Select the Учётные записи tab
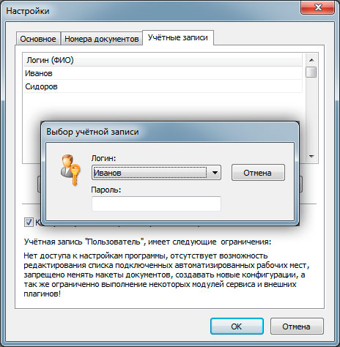Viewport: 340px width, 347px height. click(178, 37)
